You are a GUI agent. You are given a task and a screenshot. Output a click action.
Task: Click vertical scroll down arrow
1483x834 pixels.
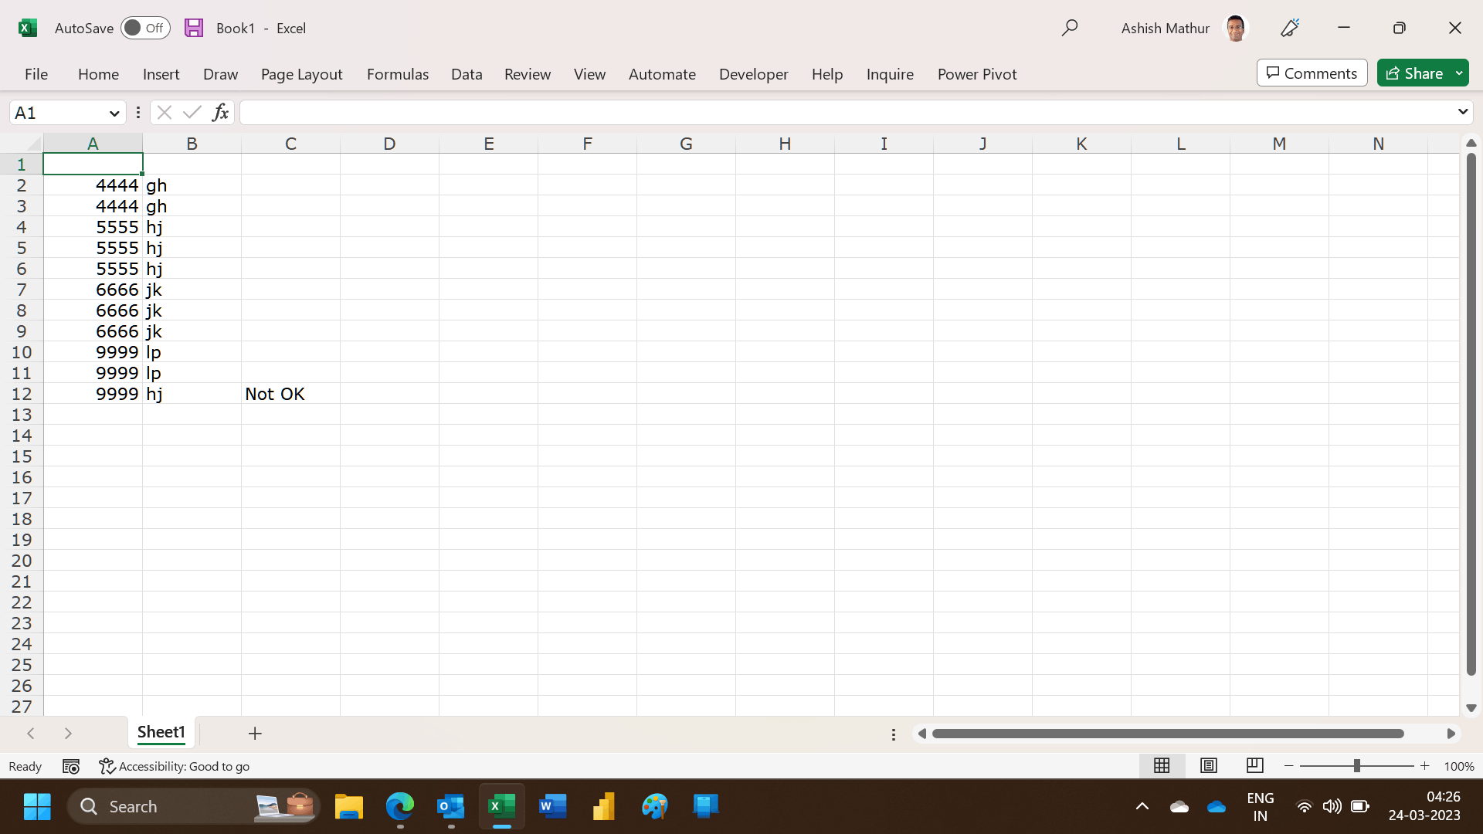[x=1471, y=707]
